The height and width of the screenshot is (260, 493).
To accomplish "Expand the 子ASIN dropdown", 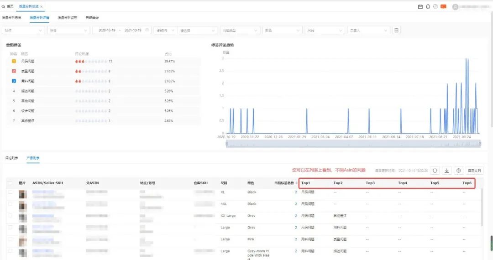I will [x=164, y=30].
